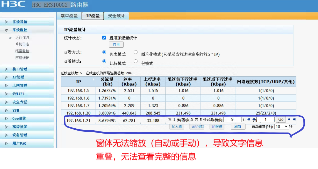
Task: Click the page number input field
Action: 265,119
